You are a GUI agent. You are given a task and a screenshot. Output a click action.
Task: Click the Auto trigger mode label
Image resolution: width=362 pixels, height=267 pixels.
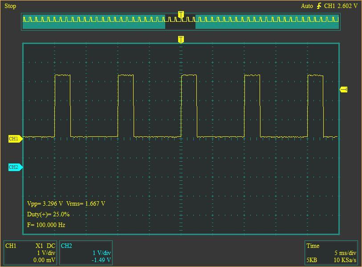pos(307,6)
